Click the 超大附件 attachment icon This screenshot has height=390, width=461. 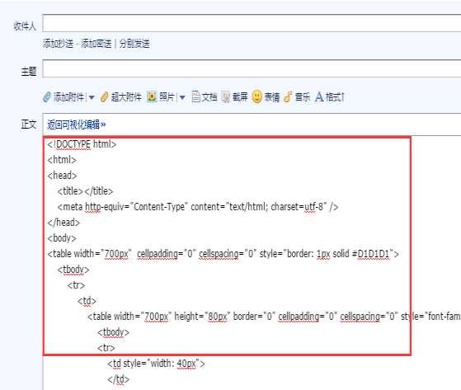[x=105, y=97]
